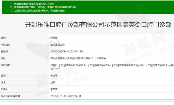Screen dimensions: 174x105
Task: Click the 审批机关 label
Action: pyautogui.click(x=6, y=45)
